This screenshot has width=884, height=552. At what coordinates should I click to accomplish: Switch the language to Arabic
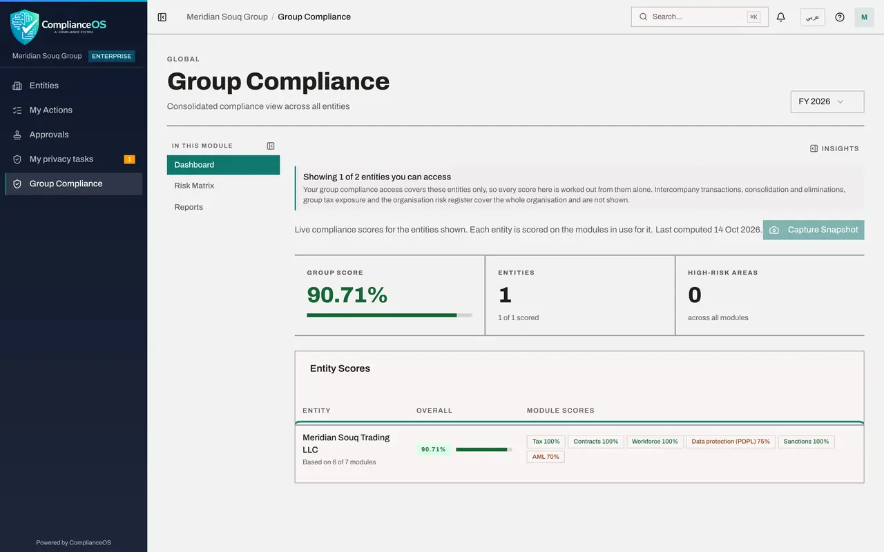pos(813,17)
